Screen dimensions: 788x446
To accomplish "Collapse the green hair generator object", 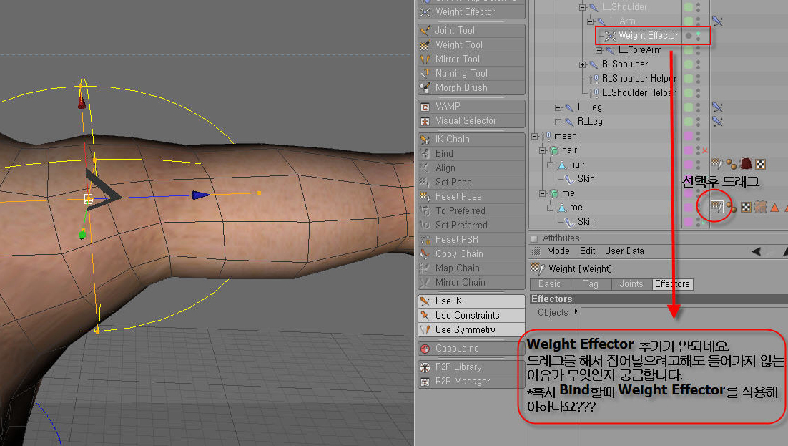I will click(542, 150).
